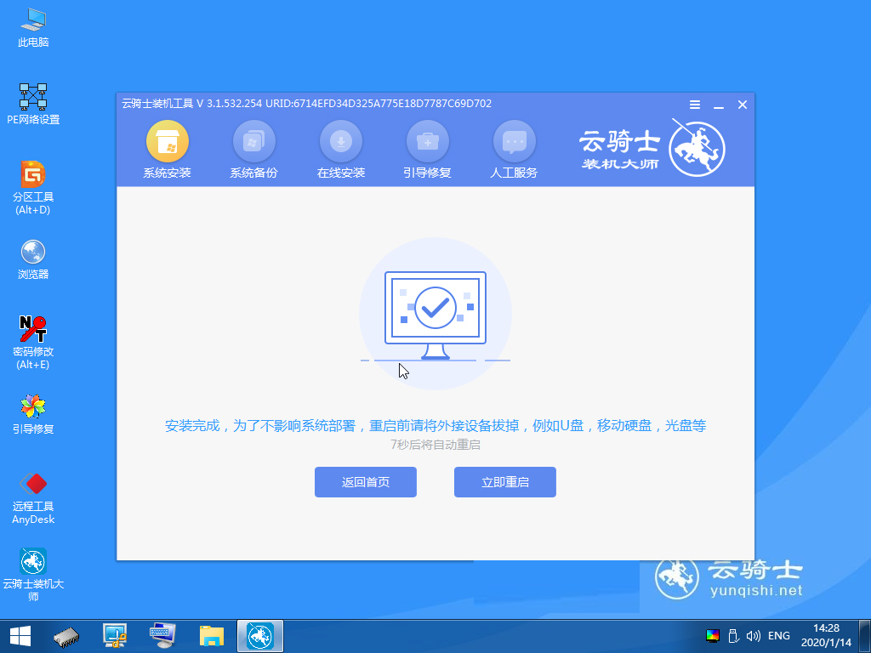
Task: Open the network computer taskbar icon
Action: (115, 636)
